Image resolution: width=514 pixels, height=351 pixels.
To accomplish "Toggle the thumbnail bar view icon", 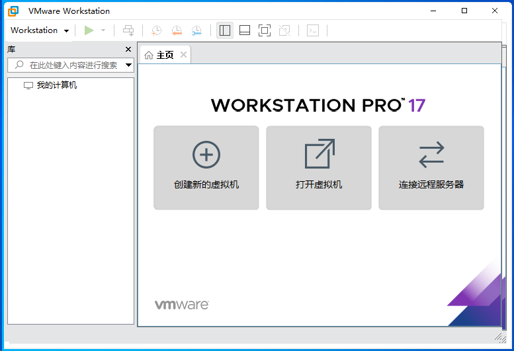I will pyautogui.click(x=245, y=30).
